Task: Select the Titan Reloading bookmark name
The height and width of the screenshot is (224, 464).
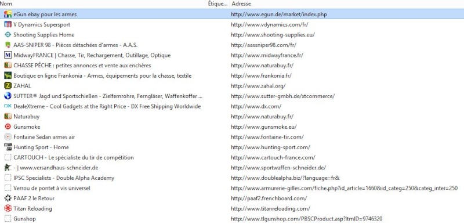Action: click(32, 208)
